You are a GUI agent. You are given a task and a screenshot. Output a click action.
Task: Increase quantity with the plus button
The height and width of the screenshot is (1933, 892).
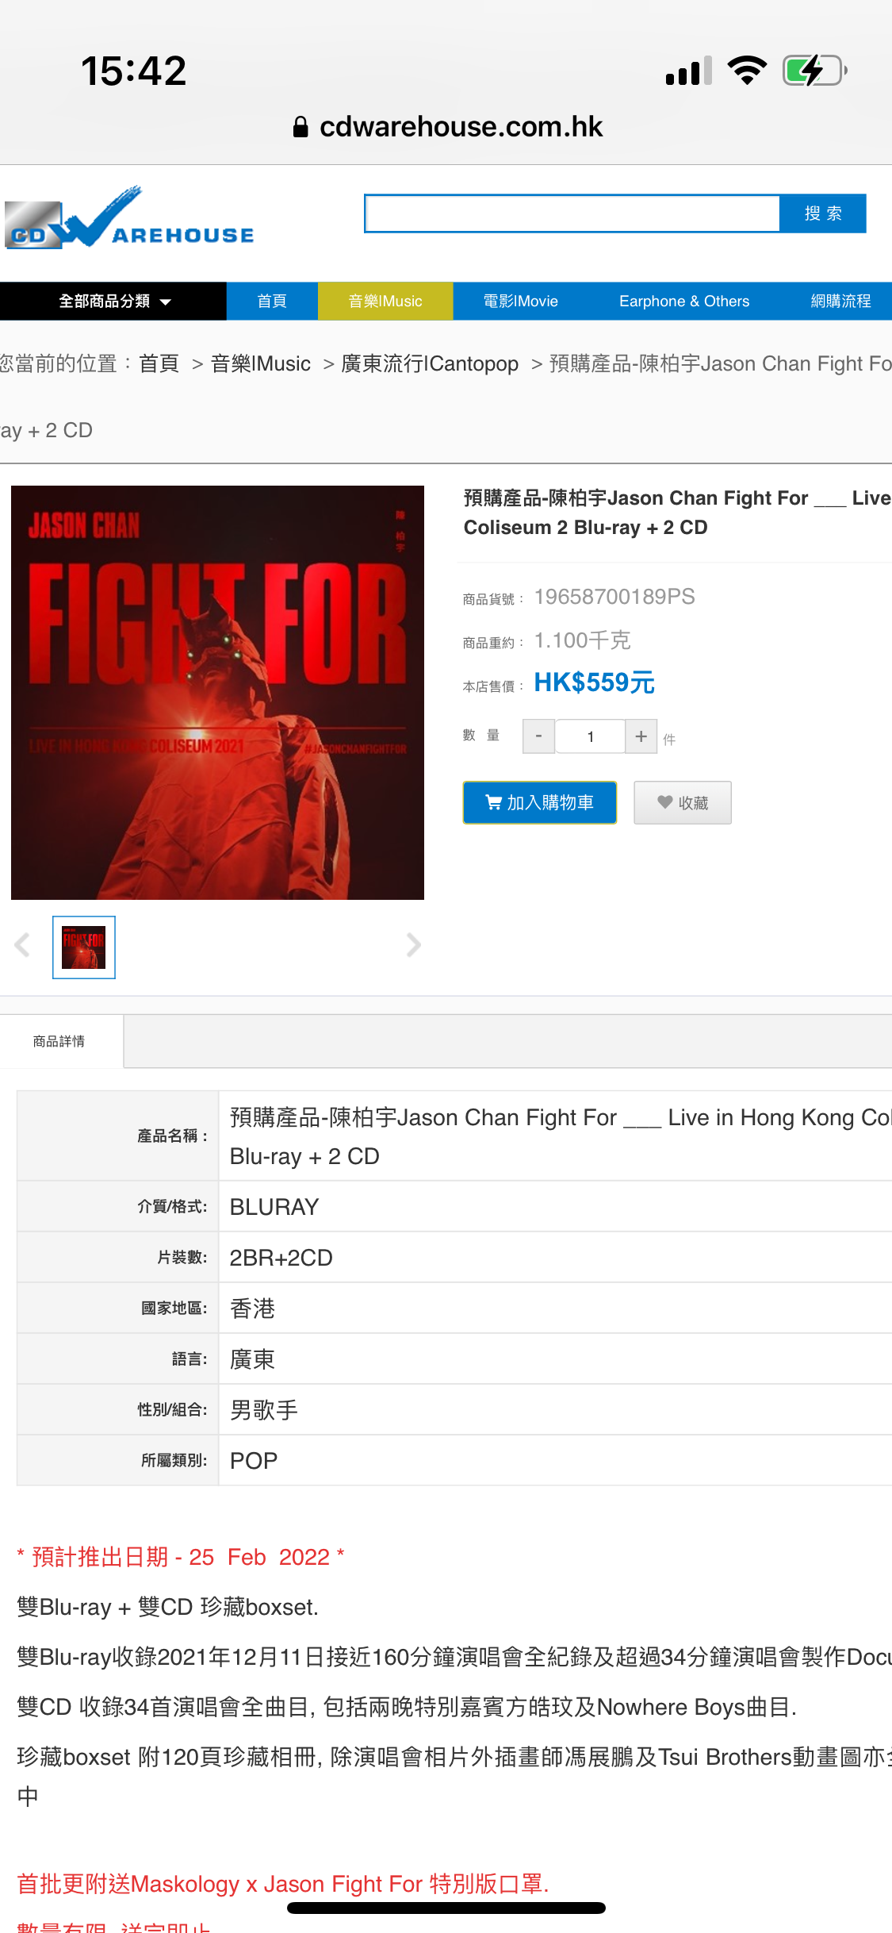(641, 736)
